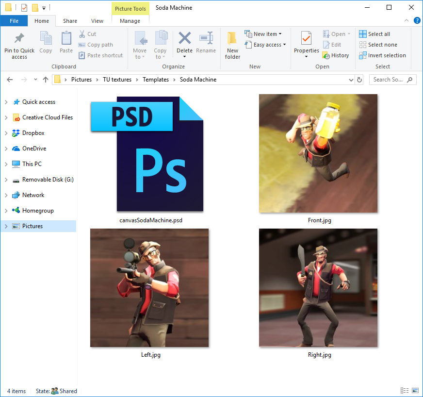Refresh the folder view
Image resolution: width=423 pixels, height=397 pixels.
point(359,80)
